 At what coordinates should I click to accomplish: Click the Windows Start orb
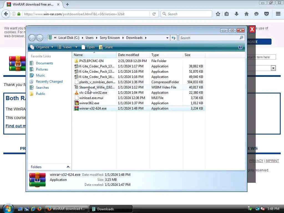pyautogui.click(x=7, y=208)
